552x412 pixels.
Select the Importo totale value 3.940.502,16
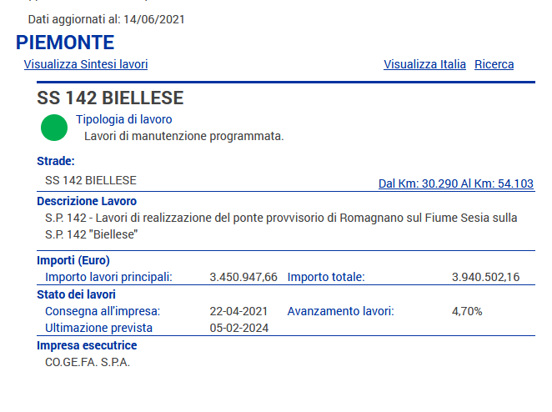pyautogui.click(x=485, y=277)
